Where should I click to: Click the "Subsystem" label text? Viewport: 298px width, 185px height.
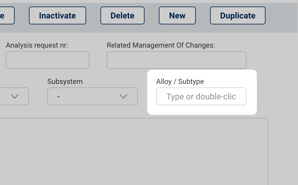tap(65, 81)
